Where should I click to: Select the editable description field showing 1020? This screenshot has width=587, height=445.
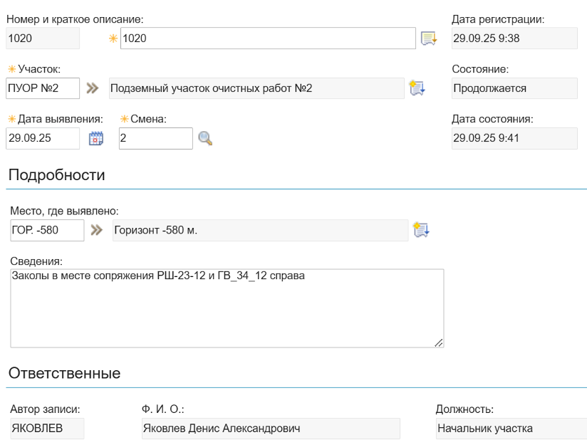point(267,39)
